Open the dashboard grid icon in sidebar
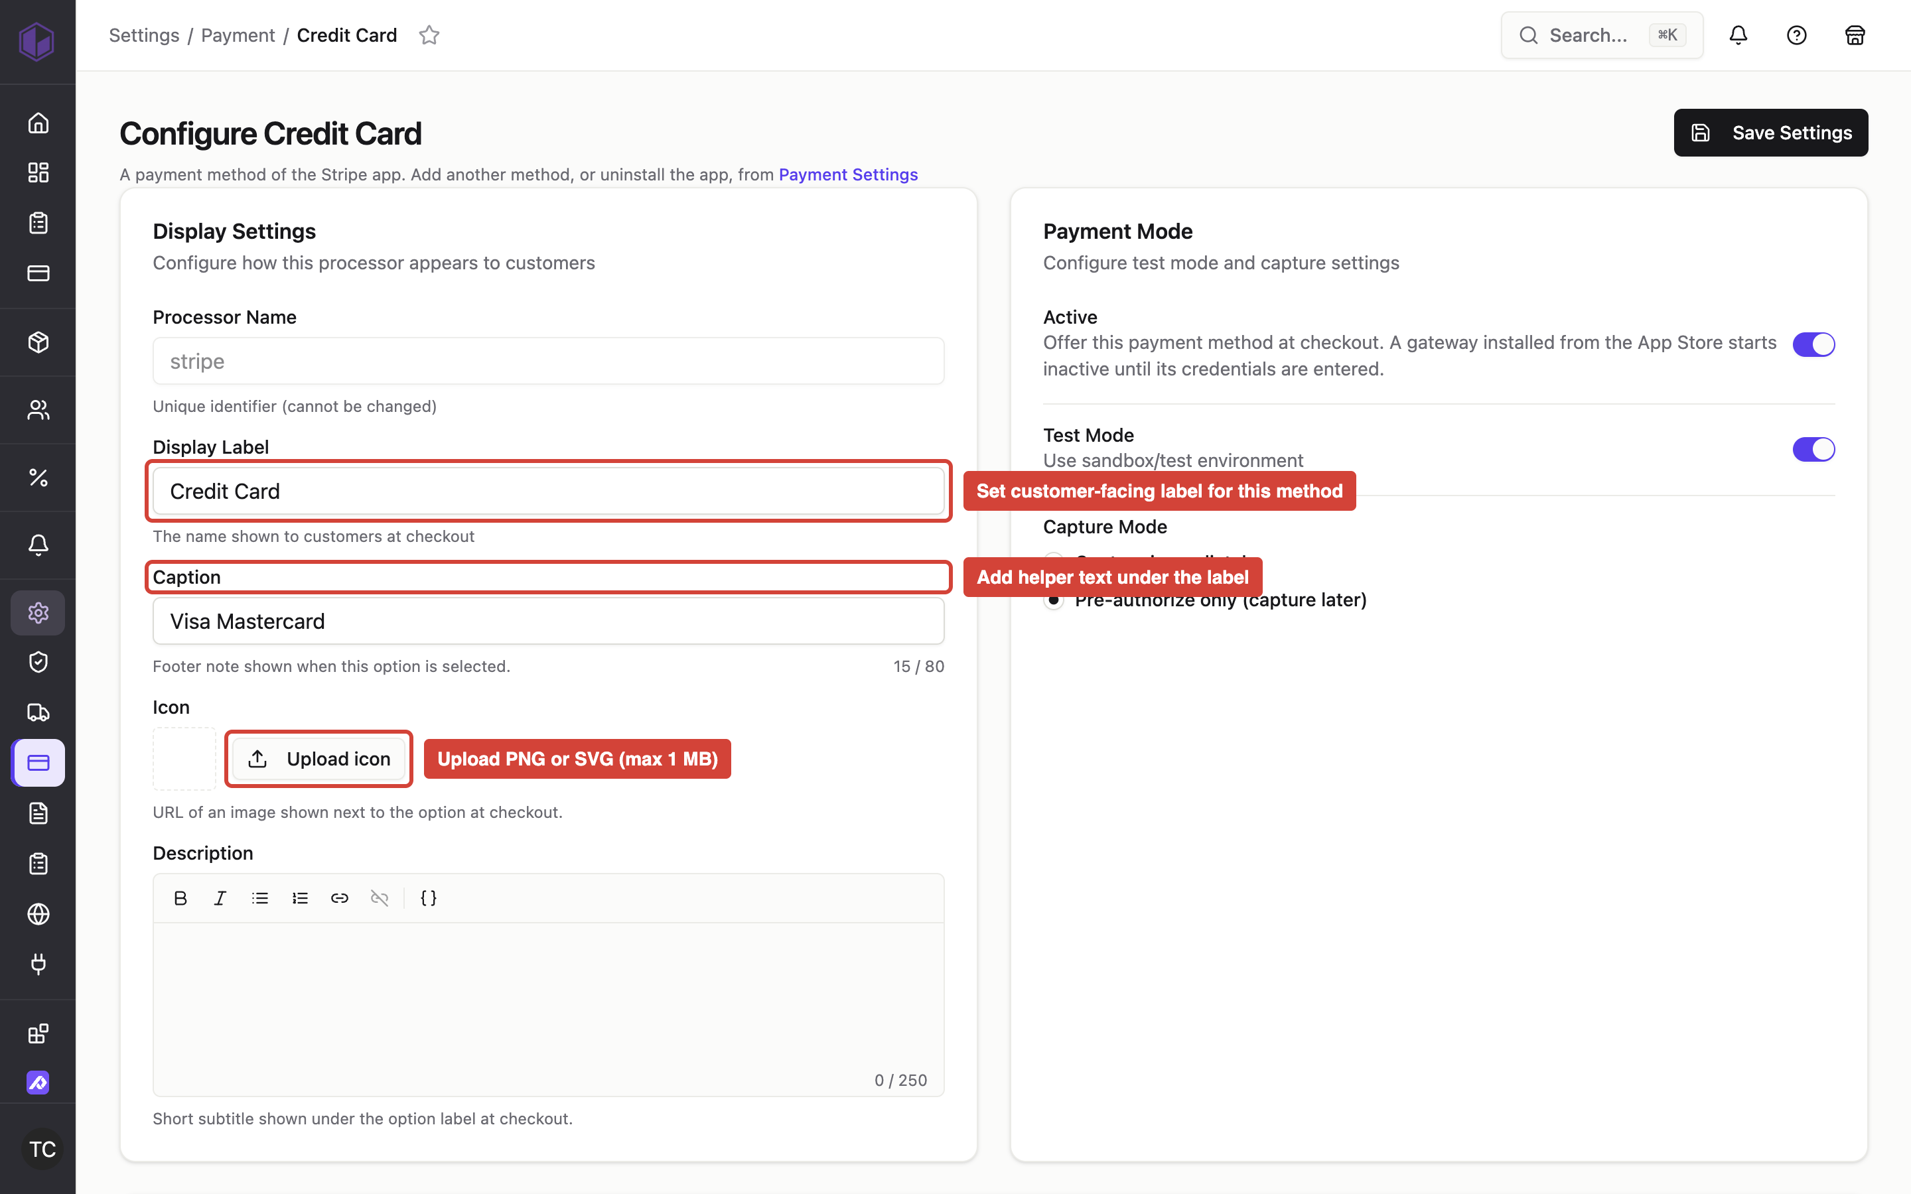 pos(38,172)
